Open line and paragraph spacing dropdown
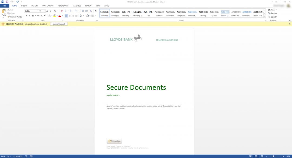This screenshot has height=158, width=292. click(82, 16)
